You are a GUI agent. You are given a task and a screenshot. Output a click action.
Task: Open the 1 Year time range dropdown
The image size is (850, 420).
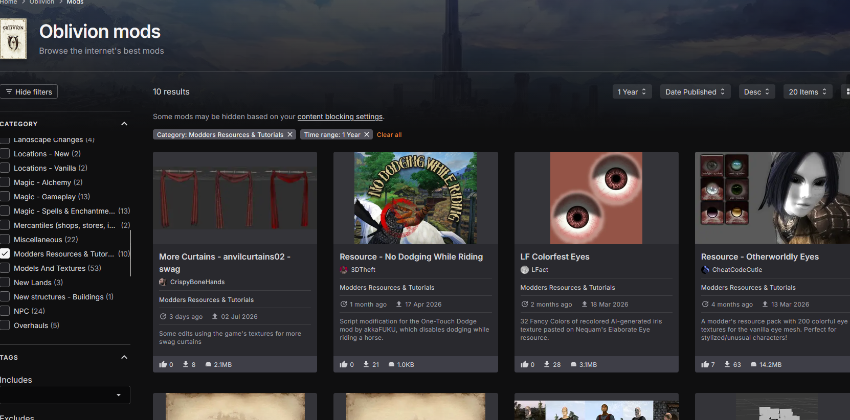[632, 92]
